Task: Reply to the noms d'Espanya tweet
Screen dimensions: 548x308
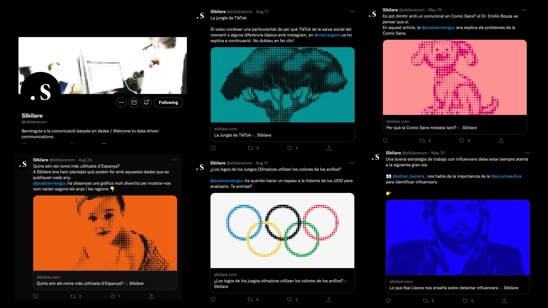Action: (x=36, y=296)
